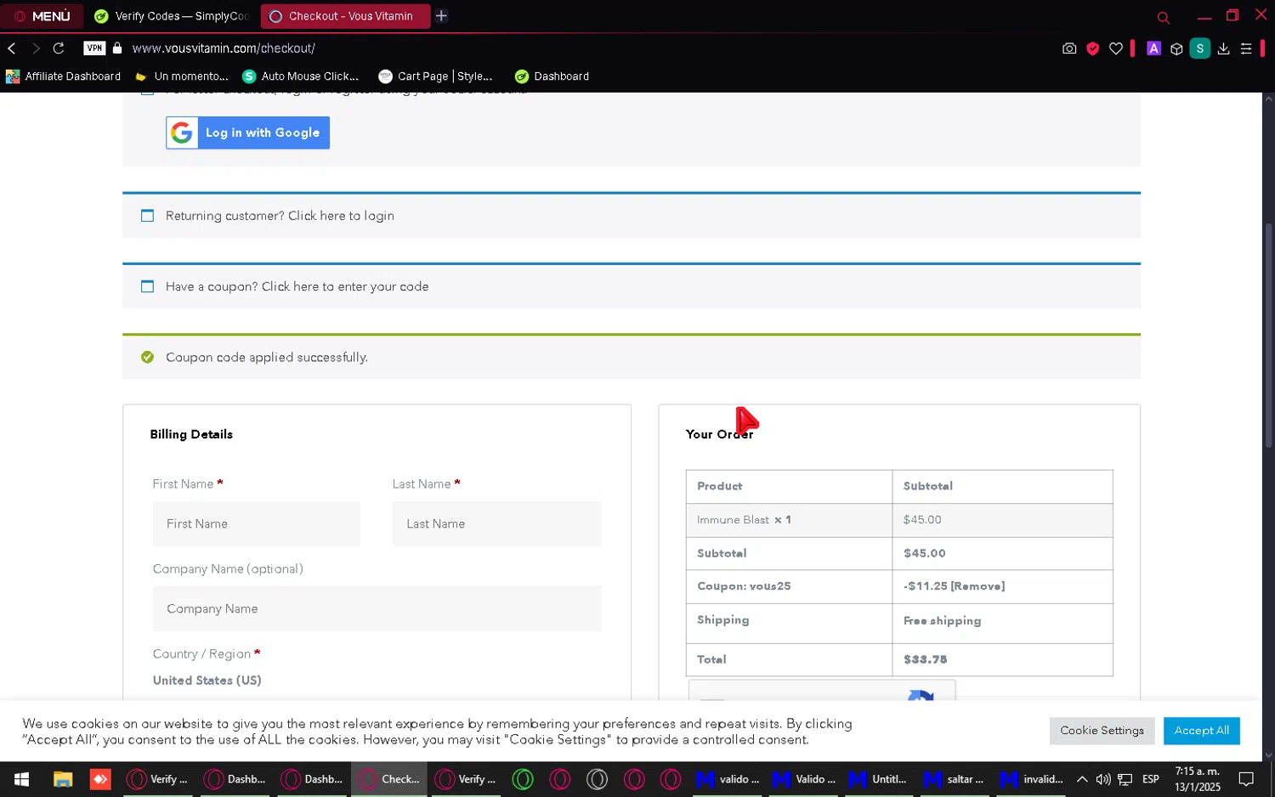This screenshot has height=797, width=1275.
Task: Open a new browser tab
Action: [x=441, y=16]
